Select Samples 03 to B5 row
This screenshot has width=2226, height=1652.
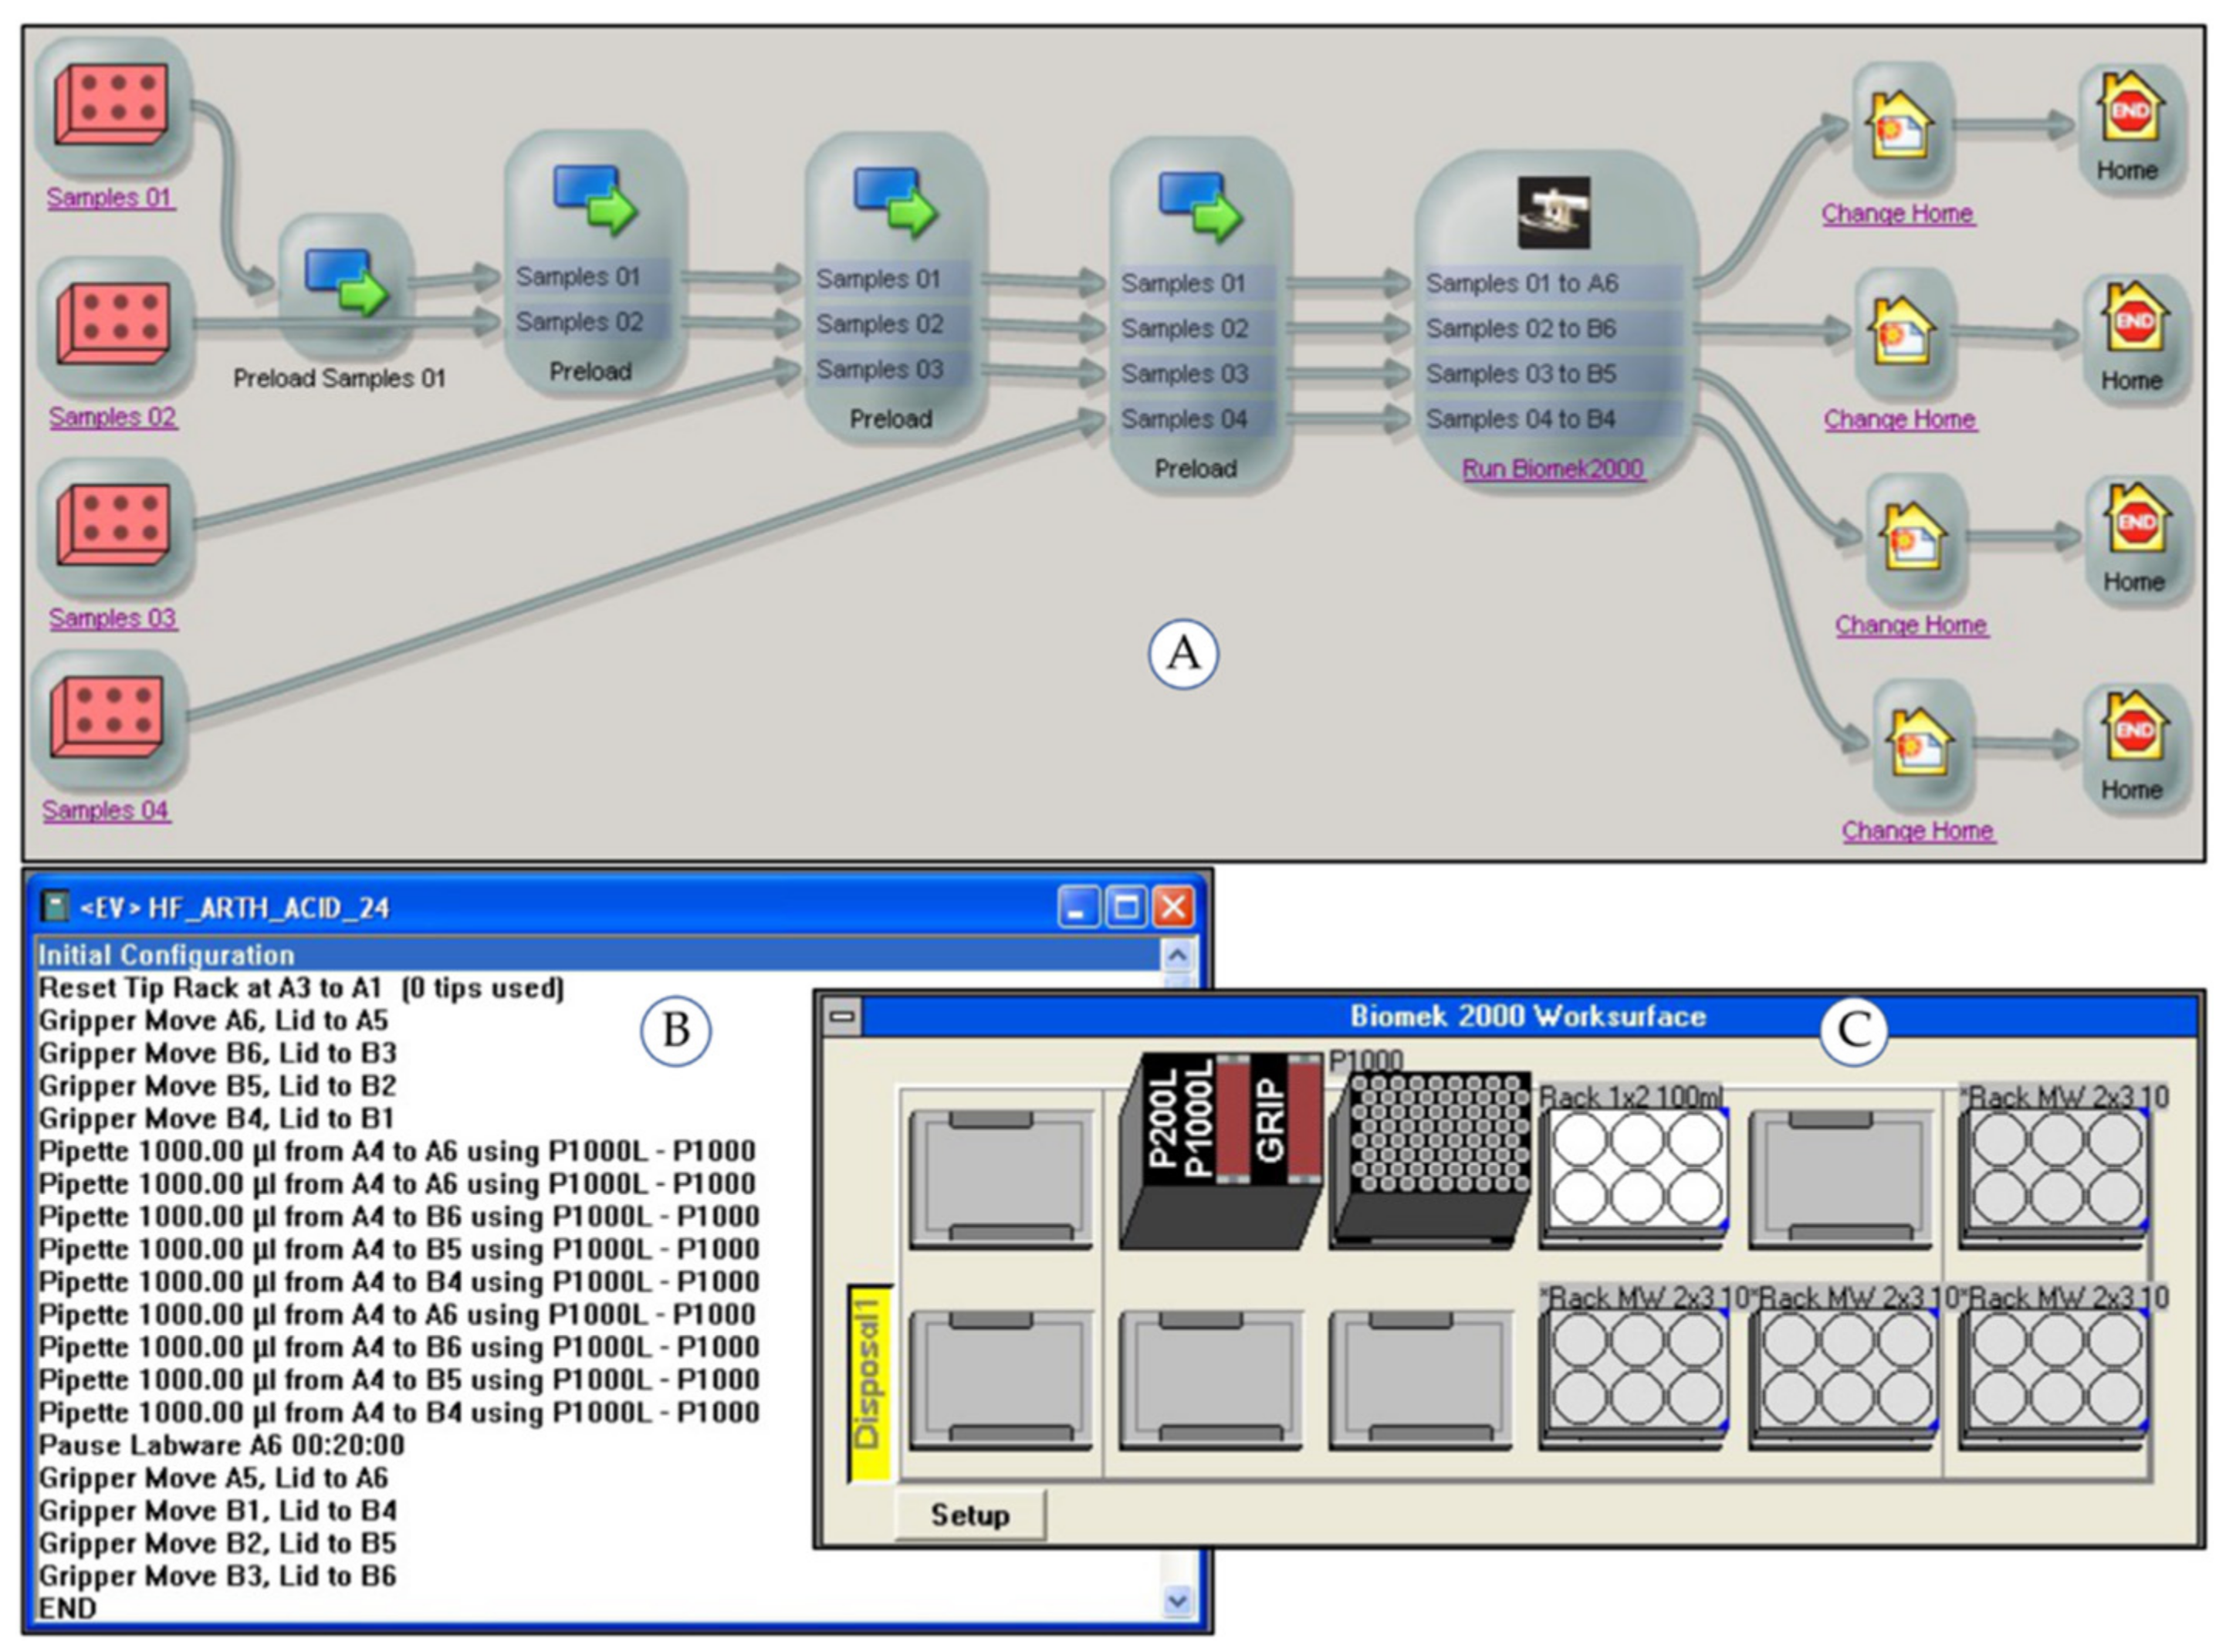tap(1521, 373)
